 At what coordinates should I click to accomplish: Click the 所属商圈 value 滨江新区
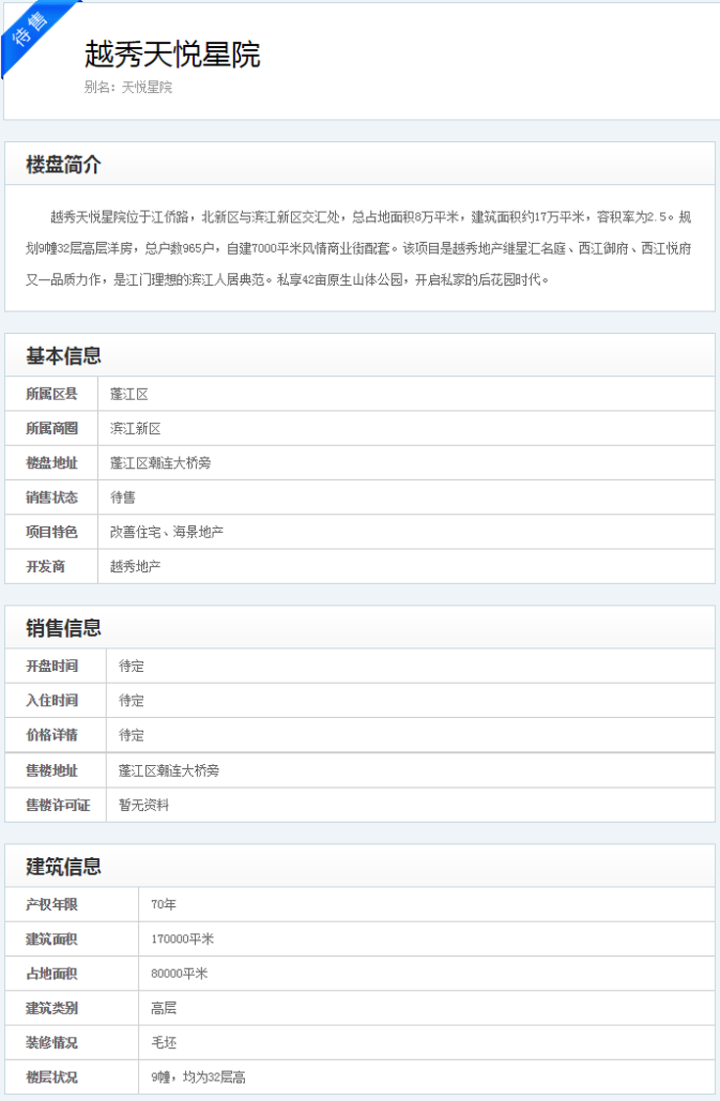[x=135, y=428]
